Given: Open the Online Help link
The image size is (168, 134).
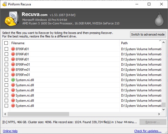Looking at the screenshot, I should (10, 131).
